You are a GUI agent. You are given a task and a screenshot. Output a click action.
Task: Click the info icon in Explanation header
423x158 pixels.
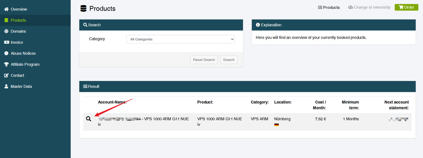tap(258, 25)
